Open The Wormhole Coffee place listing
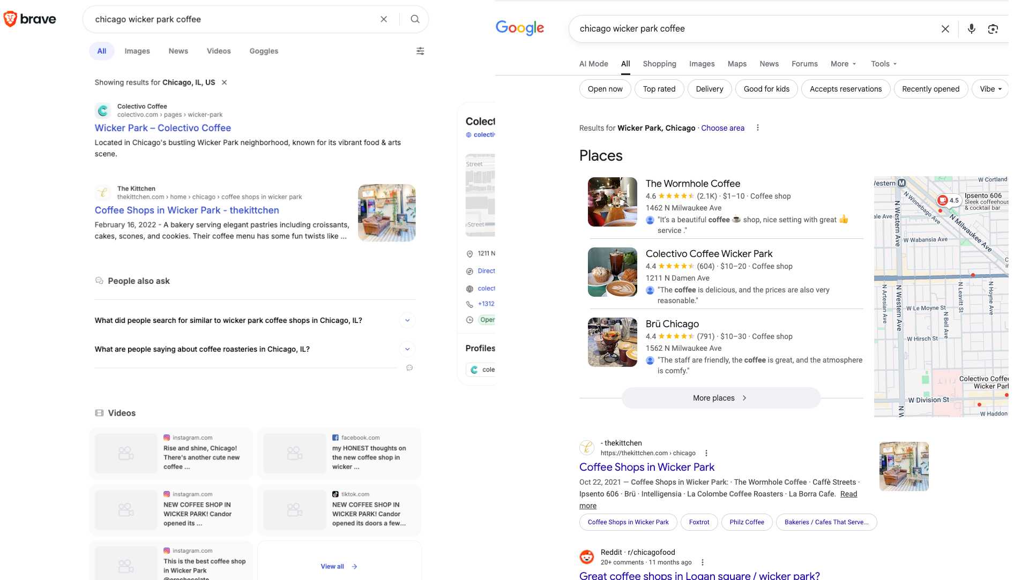The width and height of the screenshot is (1029, 580). (692, 184)
